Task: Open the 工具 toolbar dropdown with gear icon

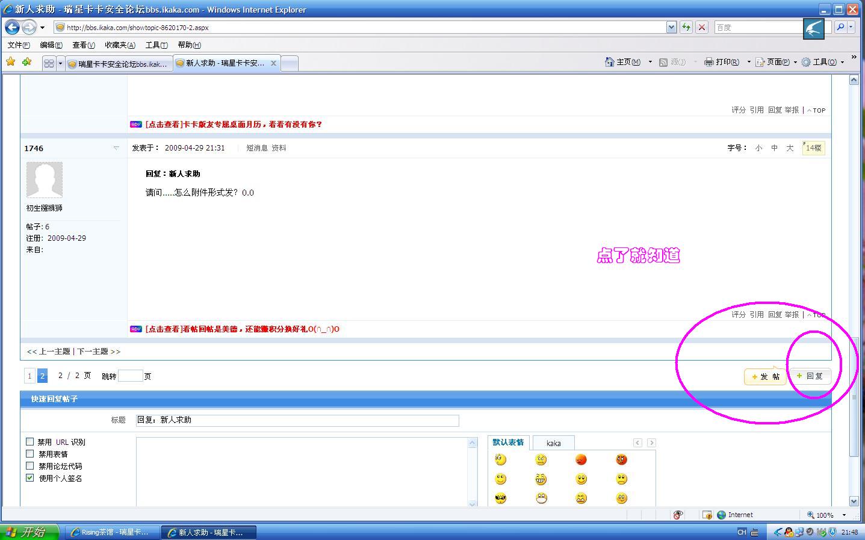Action: [x=823, y=62]
